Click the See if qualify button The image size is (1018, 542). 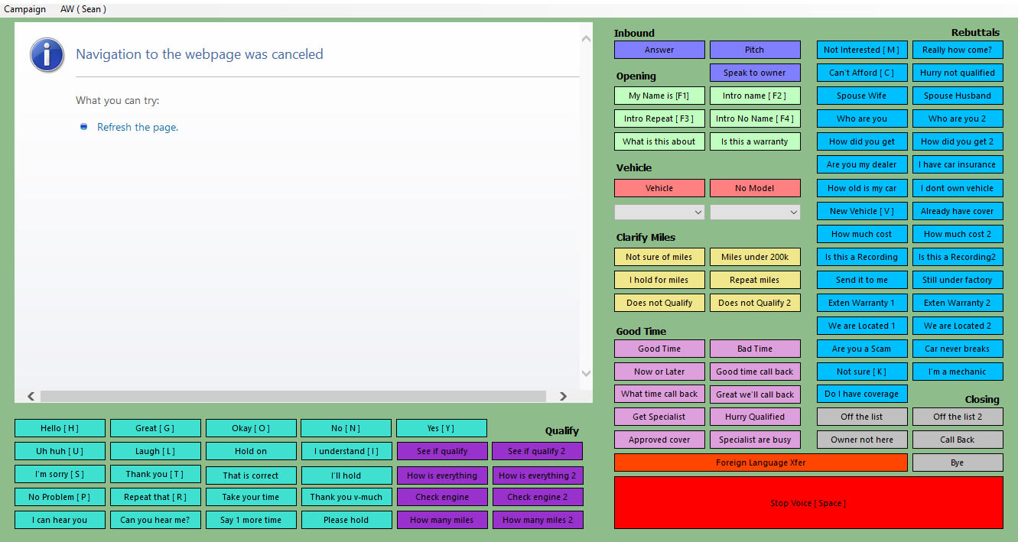[442, 452]
